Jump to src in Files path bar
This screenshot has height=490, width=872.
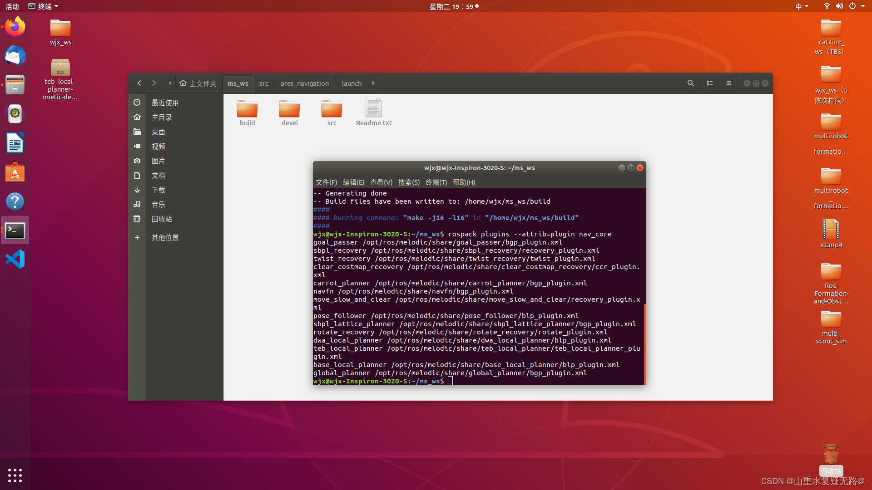tap(264, 83)
